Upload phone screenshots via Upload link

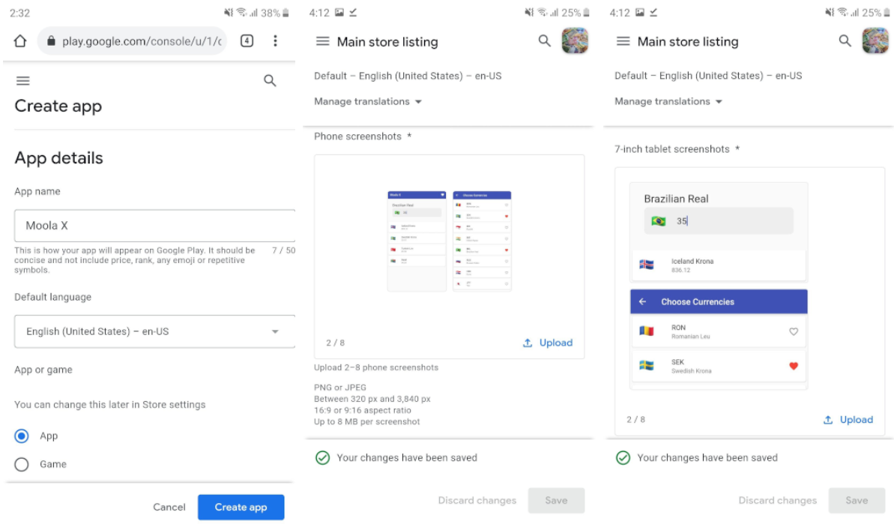548,343
